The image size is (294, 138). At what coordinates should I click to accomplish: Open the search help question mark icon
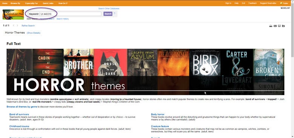[115, 13]
